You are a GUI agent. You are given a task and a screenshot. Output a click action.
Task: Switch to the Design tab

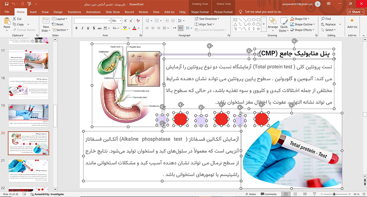(58, 12)
